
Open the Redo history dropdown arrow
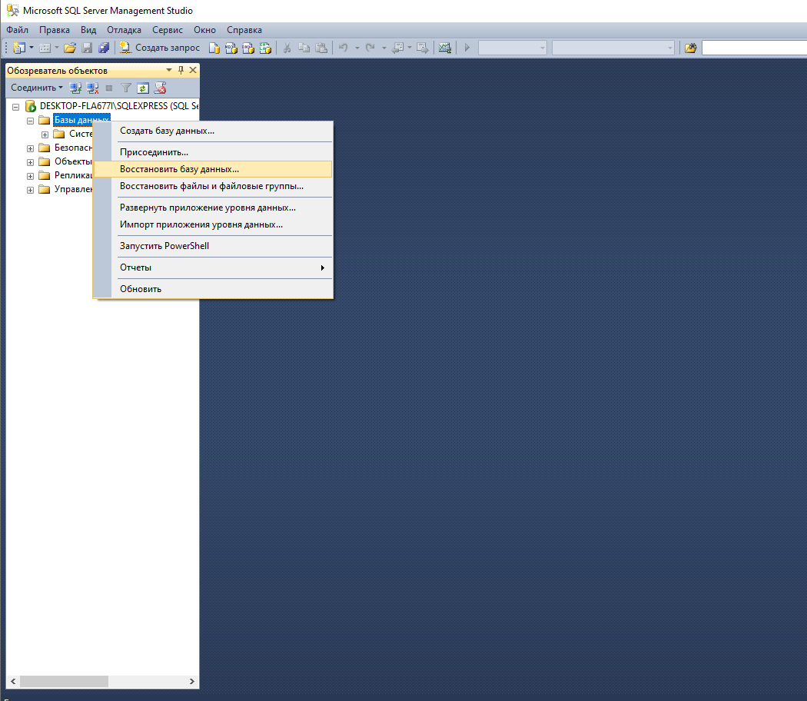tap(384, 48)
